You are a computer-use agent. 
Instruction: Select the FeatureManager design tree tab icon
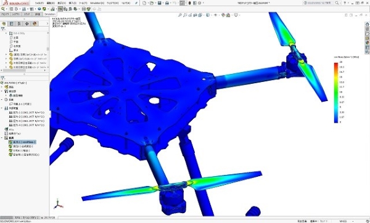coord(4,23)
